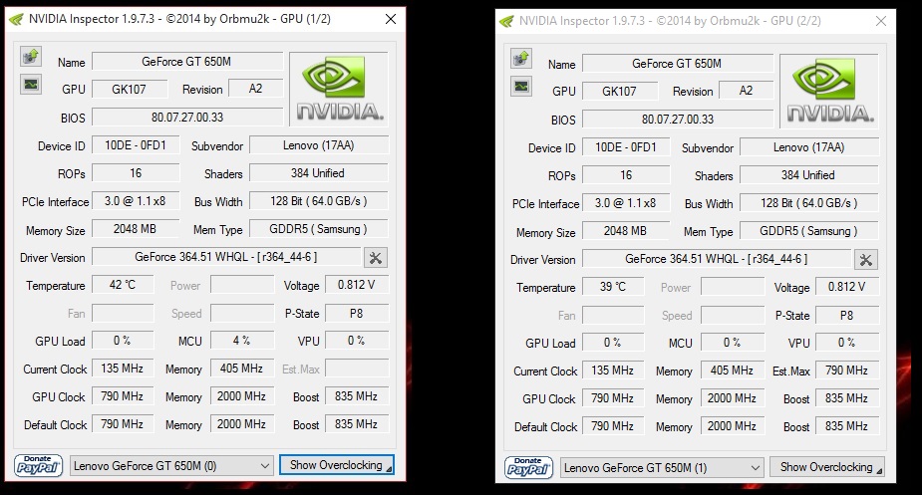The height and width of the screenshot is (495, 922).
Task: Close the GPU (1/2) Inspector window
Action: (x=391, y=19)
